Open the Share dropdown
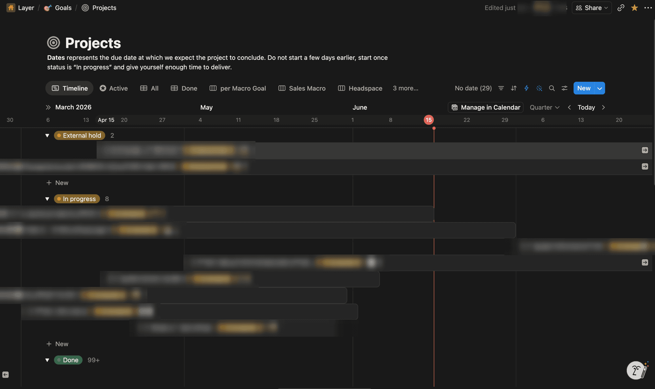The image size is (655, 389). pyautogui.click(x=592, y=8)
